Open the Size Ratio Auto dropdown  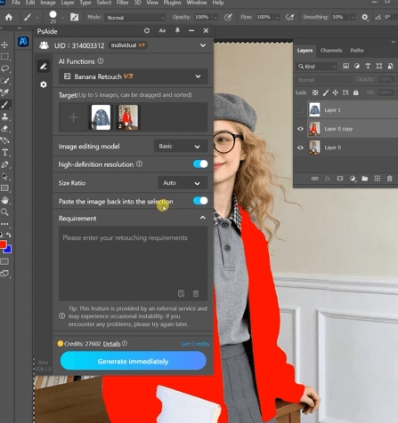point(183,183)
